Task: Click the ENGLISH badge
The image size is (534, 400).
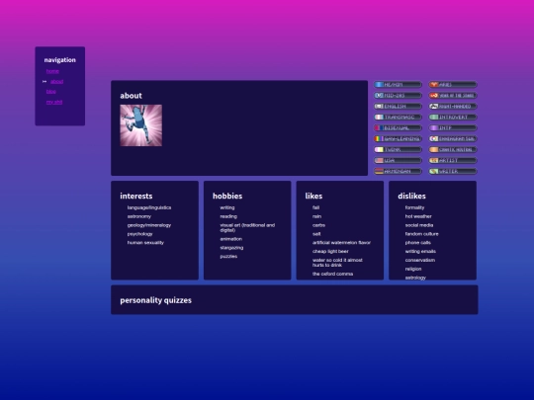Action: [398, 106]
